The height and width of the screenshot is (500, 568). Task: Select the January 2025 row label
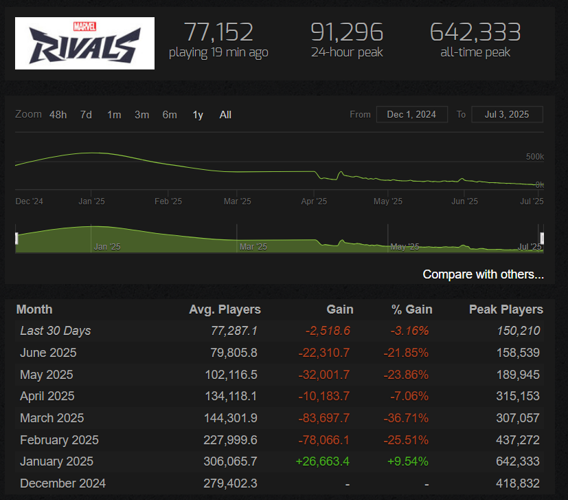(56, 461)
